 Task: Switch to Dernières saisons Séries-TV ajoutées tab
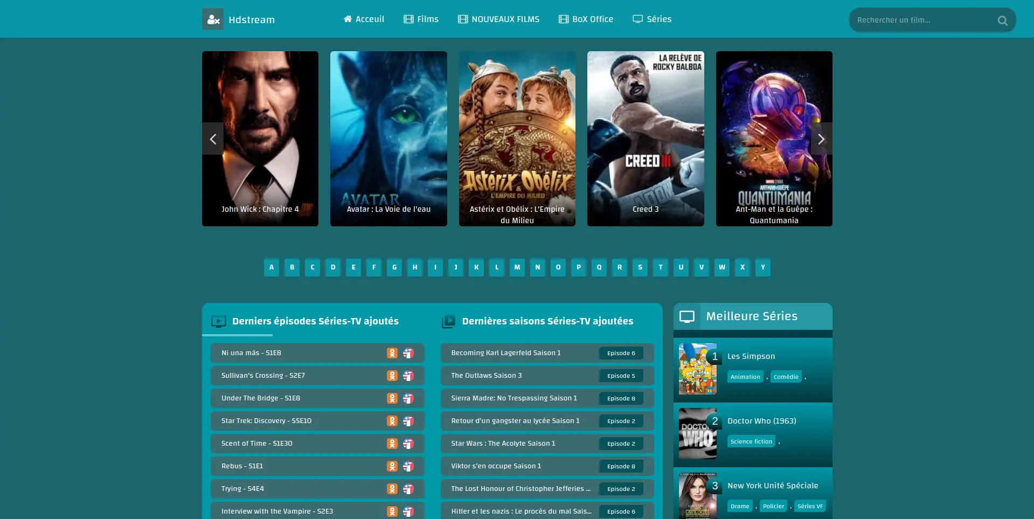[547, 321]
